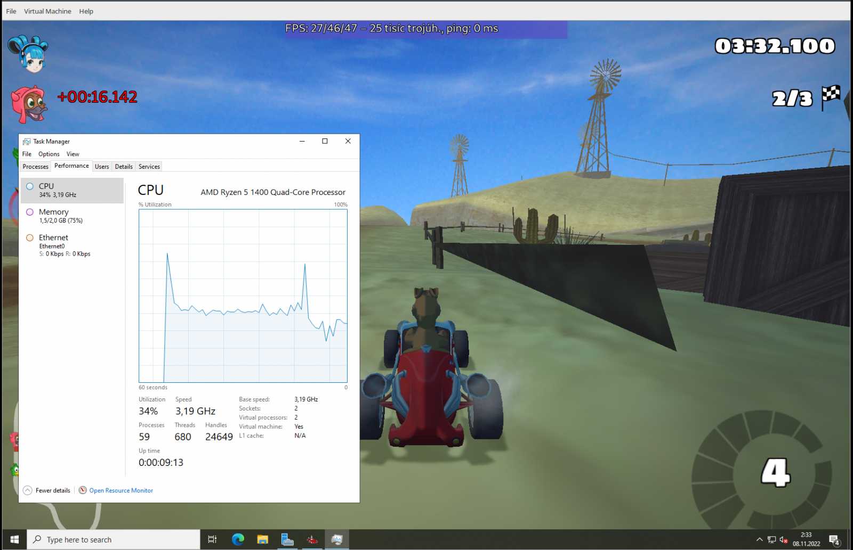Click the CPU utilization graph
This screenshot has width=853, height=550.
243,295
